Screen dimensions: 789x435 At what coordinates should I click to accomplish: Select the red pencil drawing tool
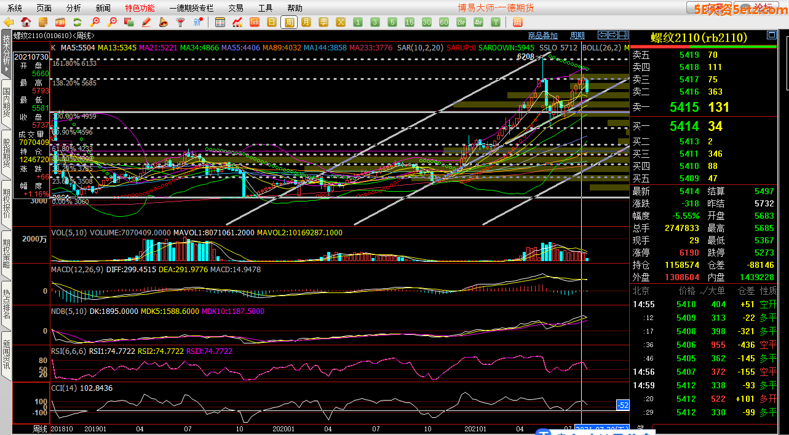point(146,22)
